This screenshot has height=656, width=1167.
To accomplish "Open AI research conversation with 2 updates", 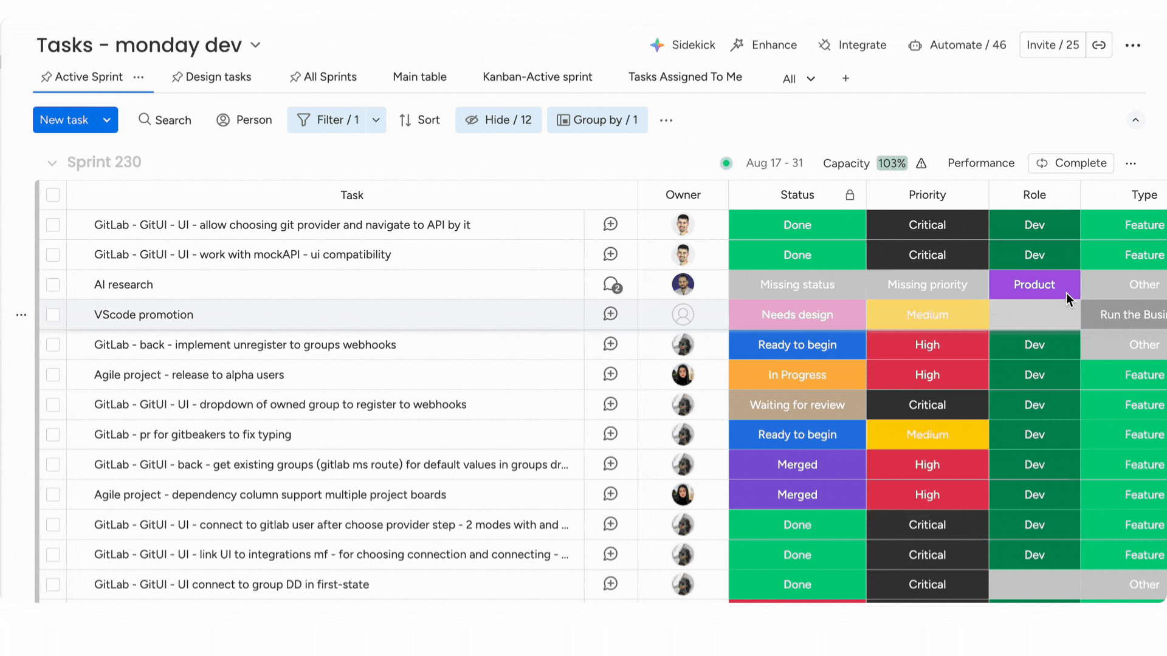I will click(611, 285).
